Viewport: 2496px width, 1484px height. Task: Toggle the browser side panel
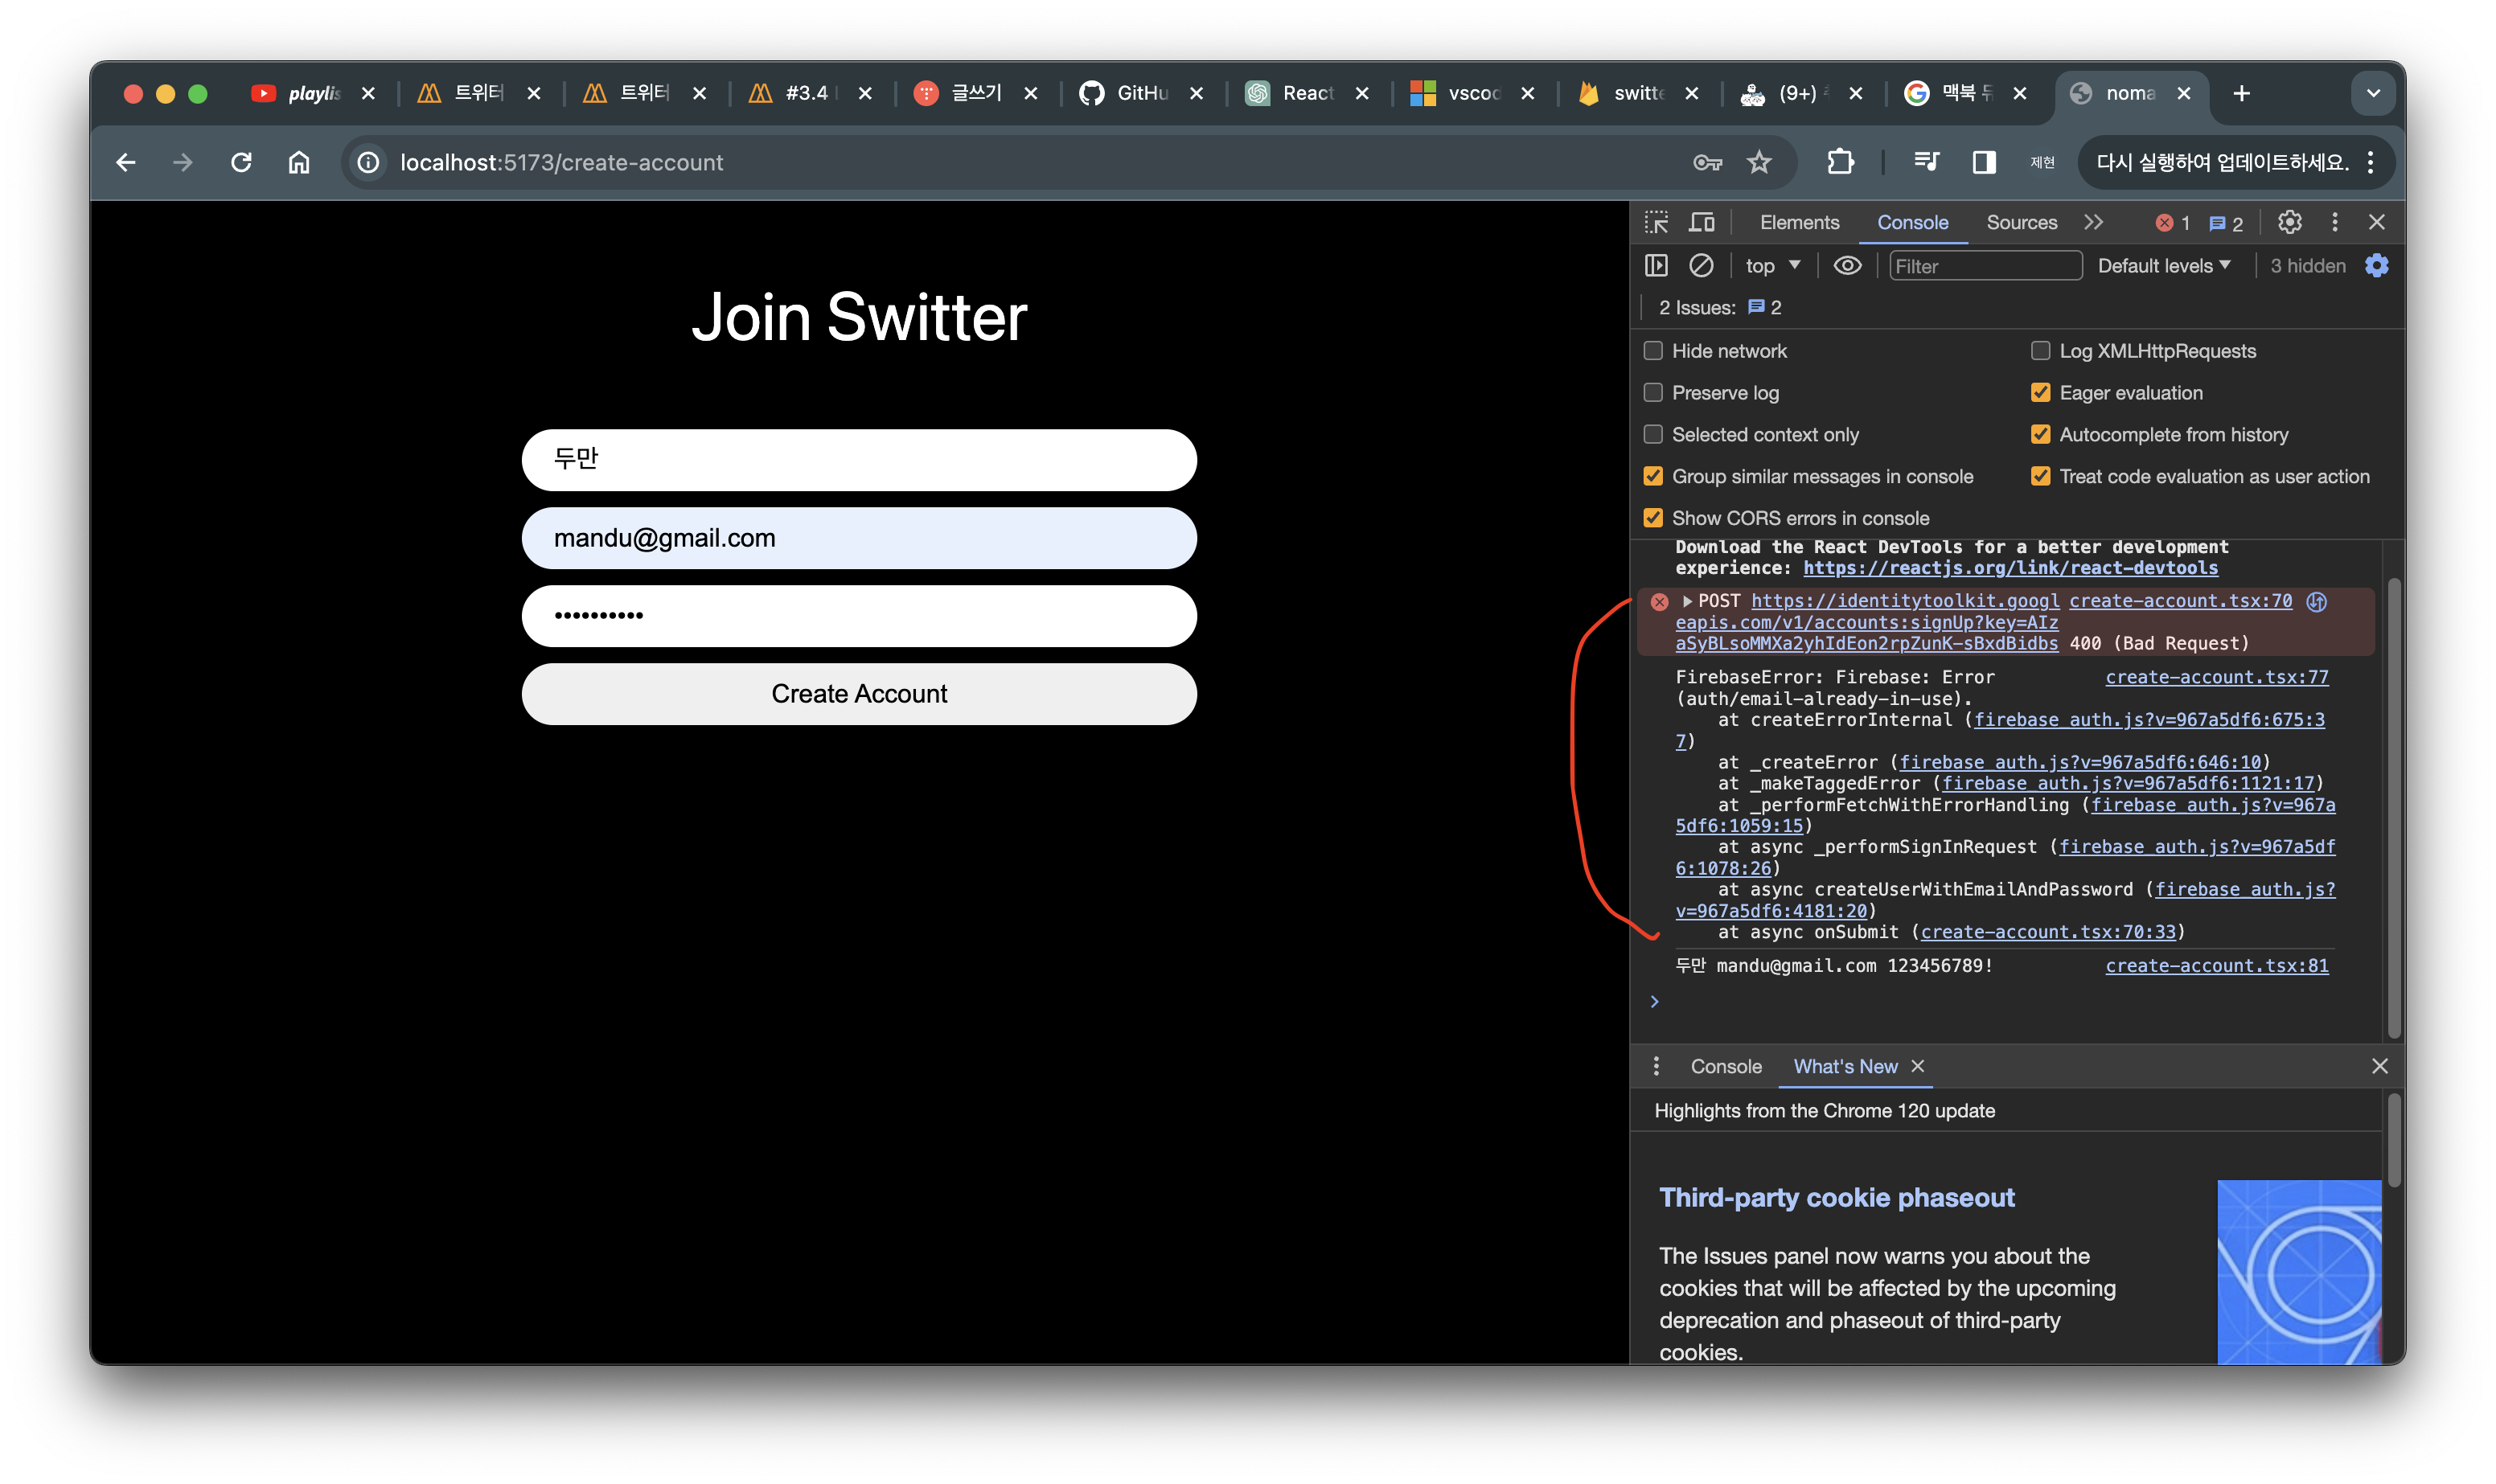pyautogui.click(x=1984, y=162)
